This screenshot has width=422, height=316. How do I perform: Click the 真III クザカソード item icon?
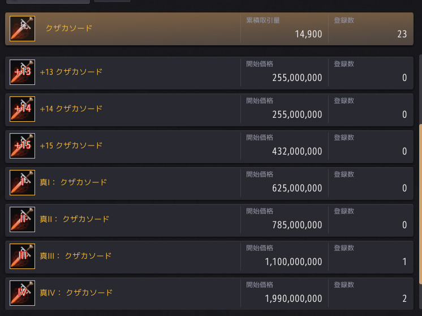(x=23, y=257)
